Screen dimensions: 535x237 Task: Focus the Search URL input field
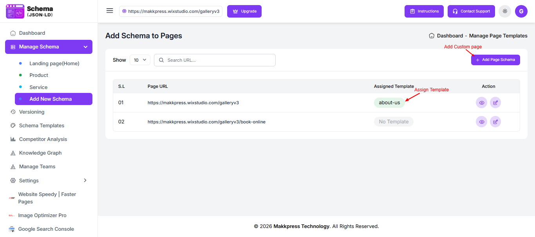219,60
